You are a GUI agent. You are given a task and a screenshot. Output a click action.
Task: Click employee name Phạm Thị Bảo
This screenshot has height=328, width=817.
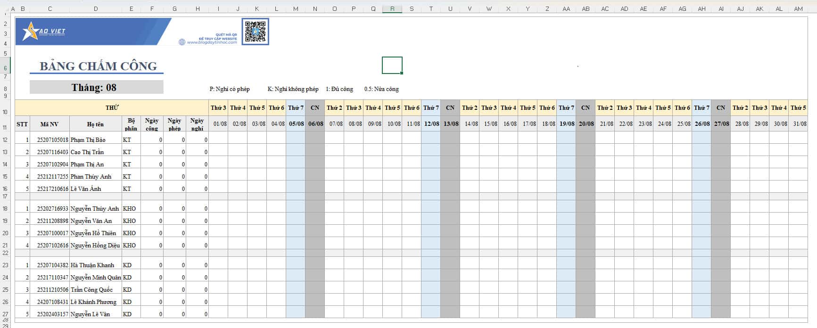88,140
